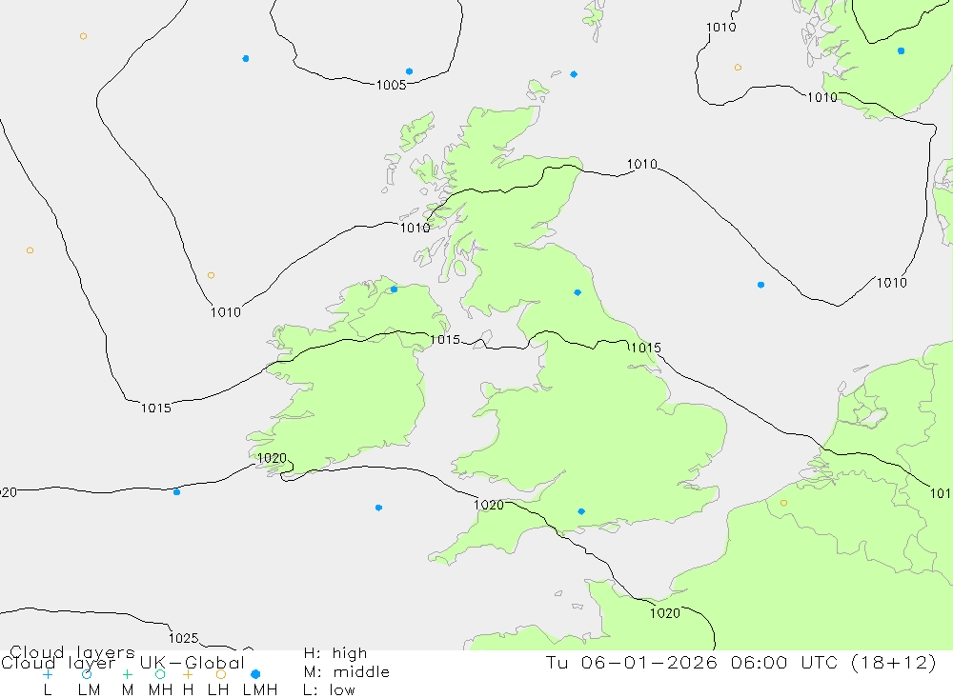Select the 1015 label over the Irish Sea

(x=445, y=340)
